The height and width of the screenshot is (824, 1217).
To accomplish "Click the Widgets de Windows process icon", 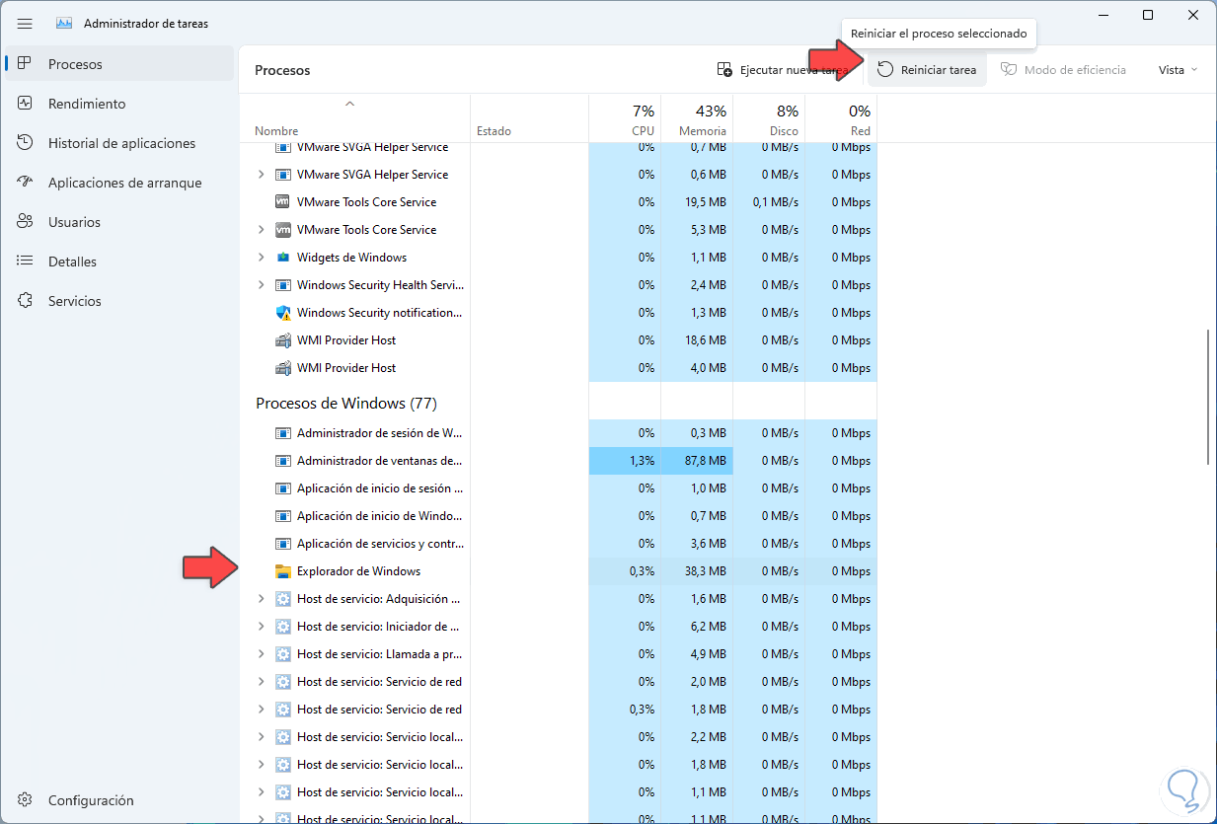I will pos(282,258).
